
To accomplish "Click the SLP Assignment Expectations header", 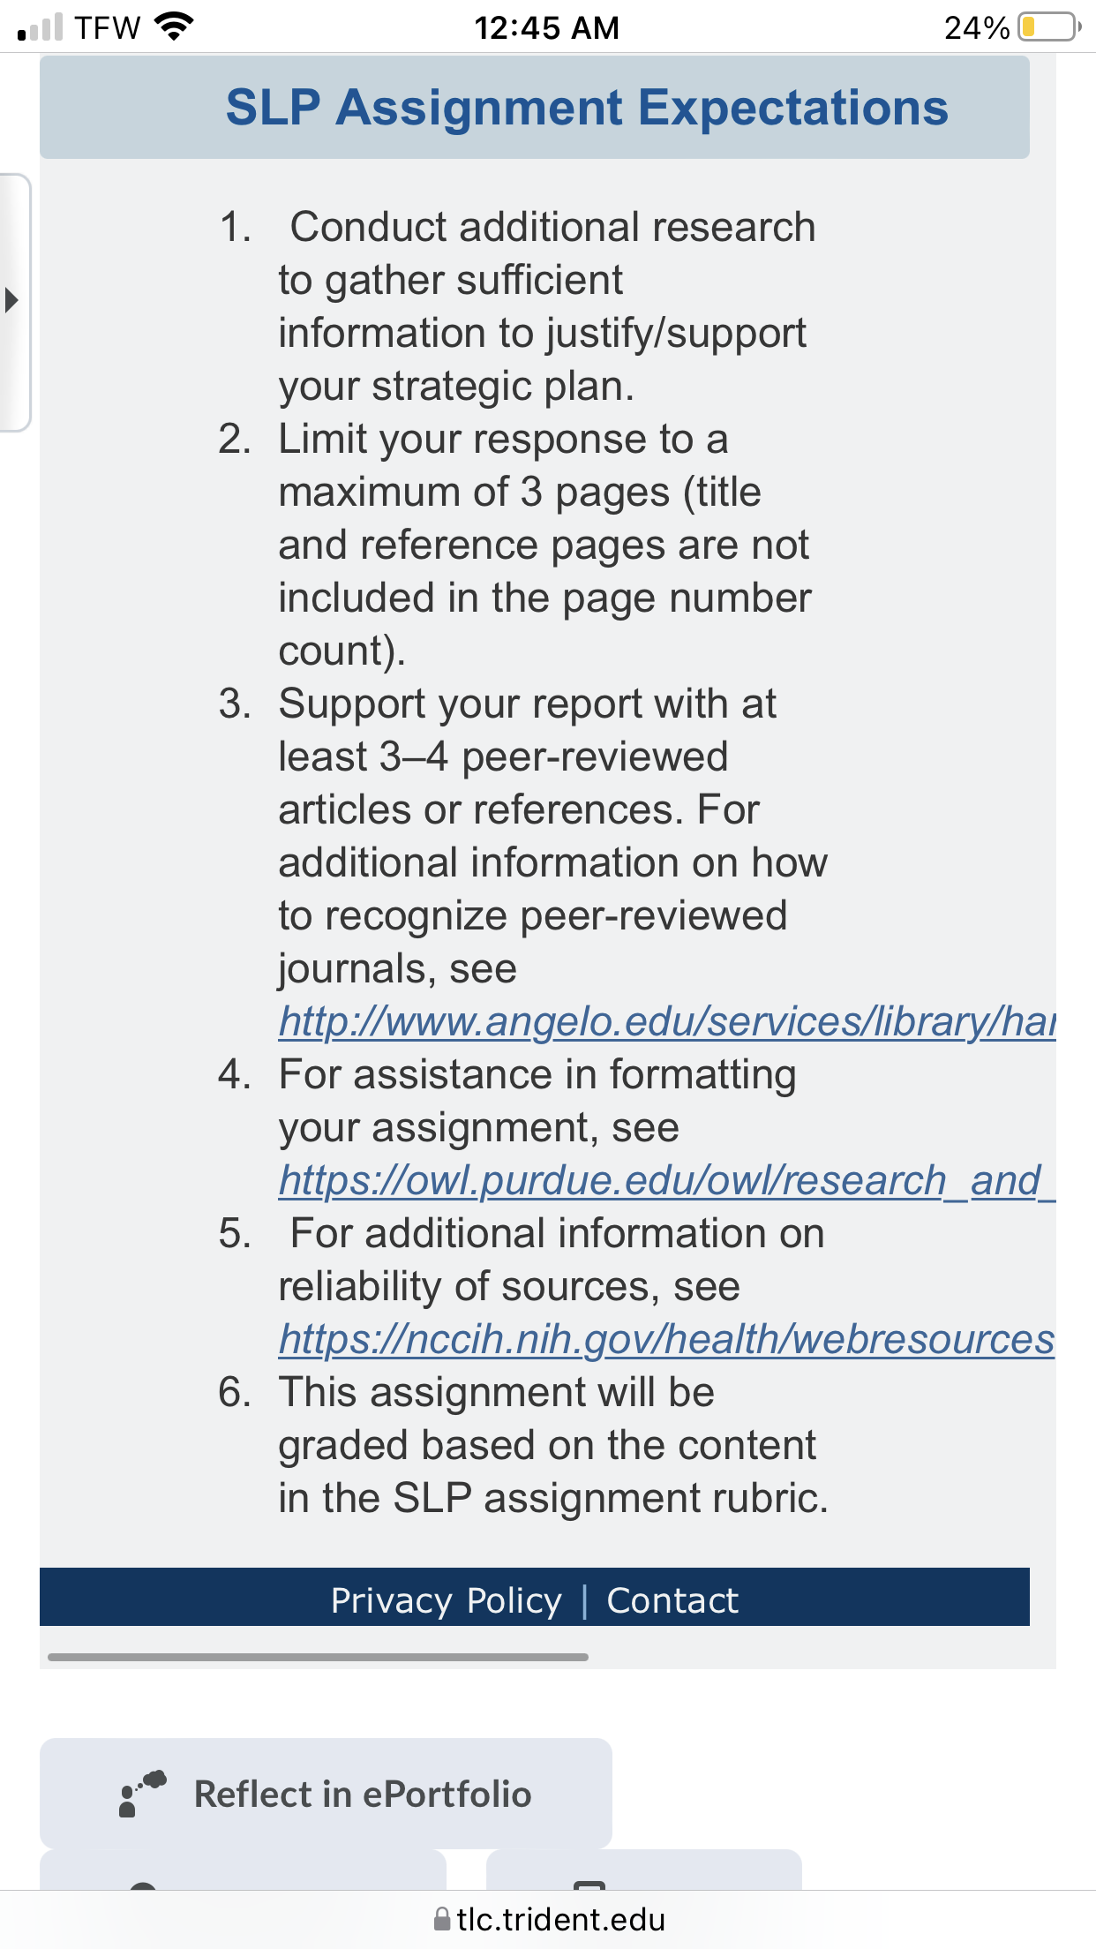I will (x=535, y=108).
